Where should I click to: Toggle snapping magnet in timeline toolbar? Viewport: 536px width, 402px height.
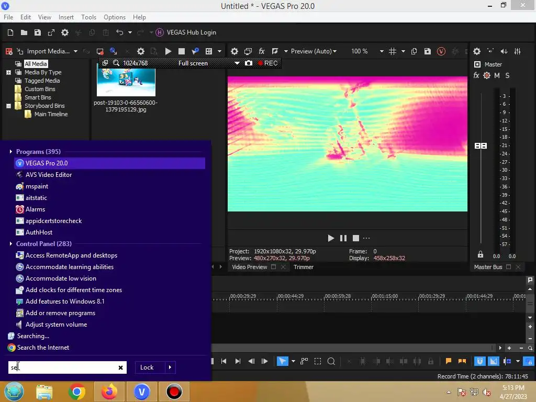pos(479,361)
